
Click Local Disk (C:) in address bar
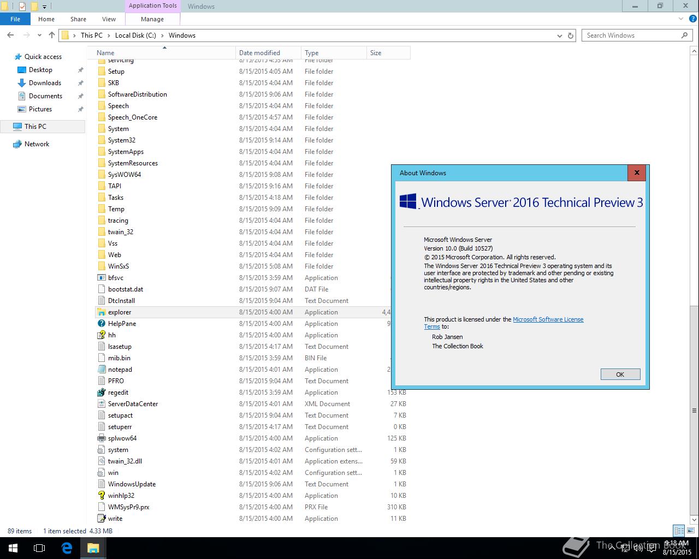tap(135, 35)
